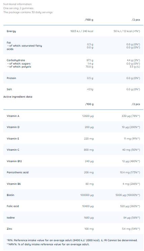
Task: Click the Vitamin C 800 mg value
Action: pyautogui.click(x=89, y=150)
